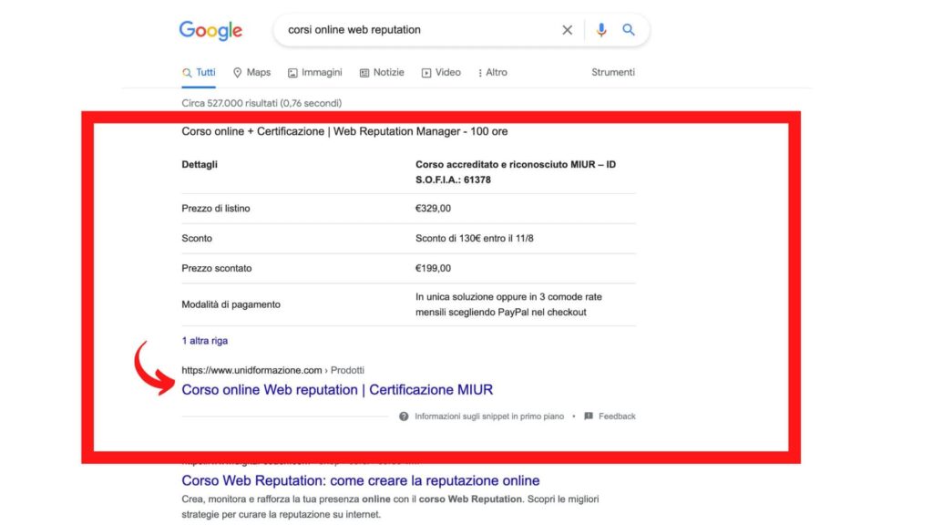Click the Immagini picture icon
Image resolution: width=933 pixels, height=525 pixels.
(x=292, y=73)
